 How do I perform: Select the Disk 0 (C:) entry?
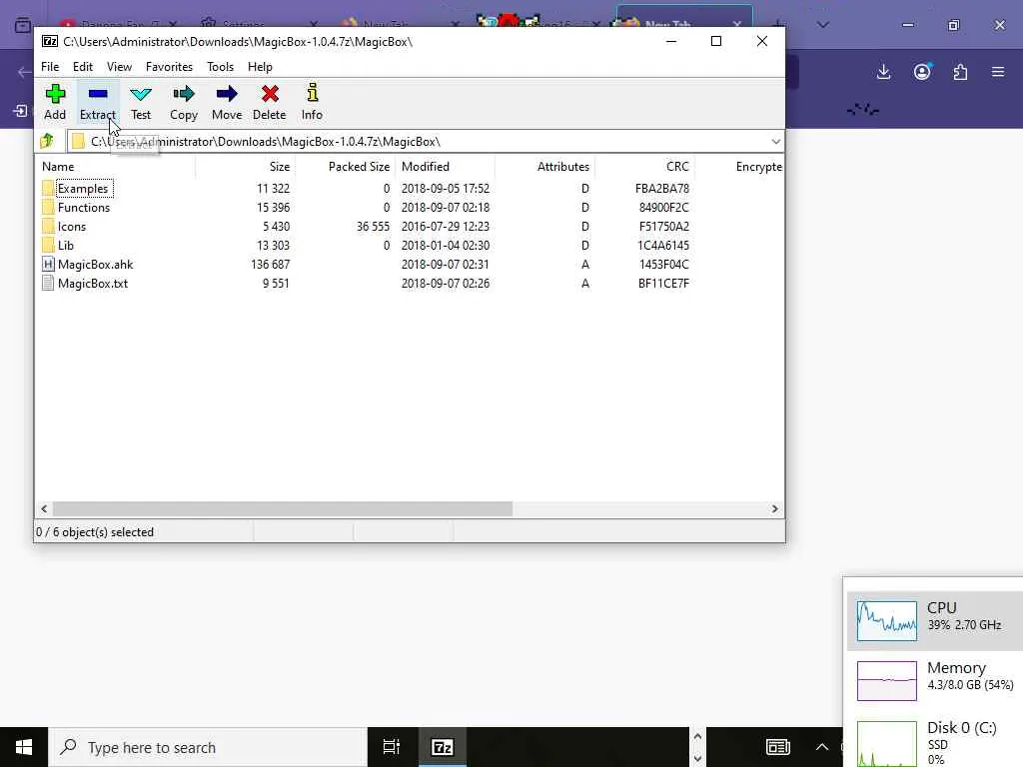click(935, 742)
